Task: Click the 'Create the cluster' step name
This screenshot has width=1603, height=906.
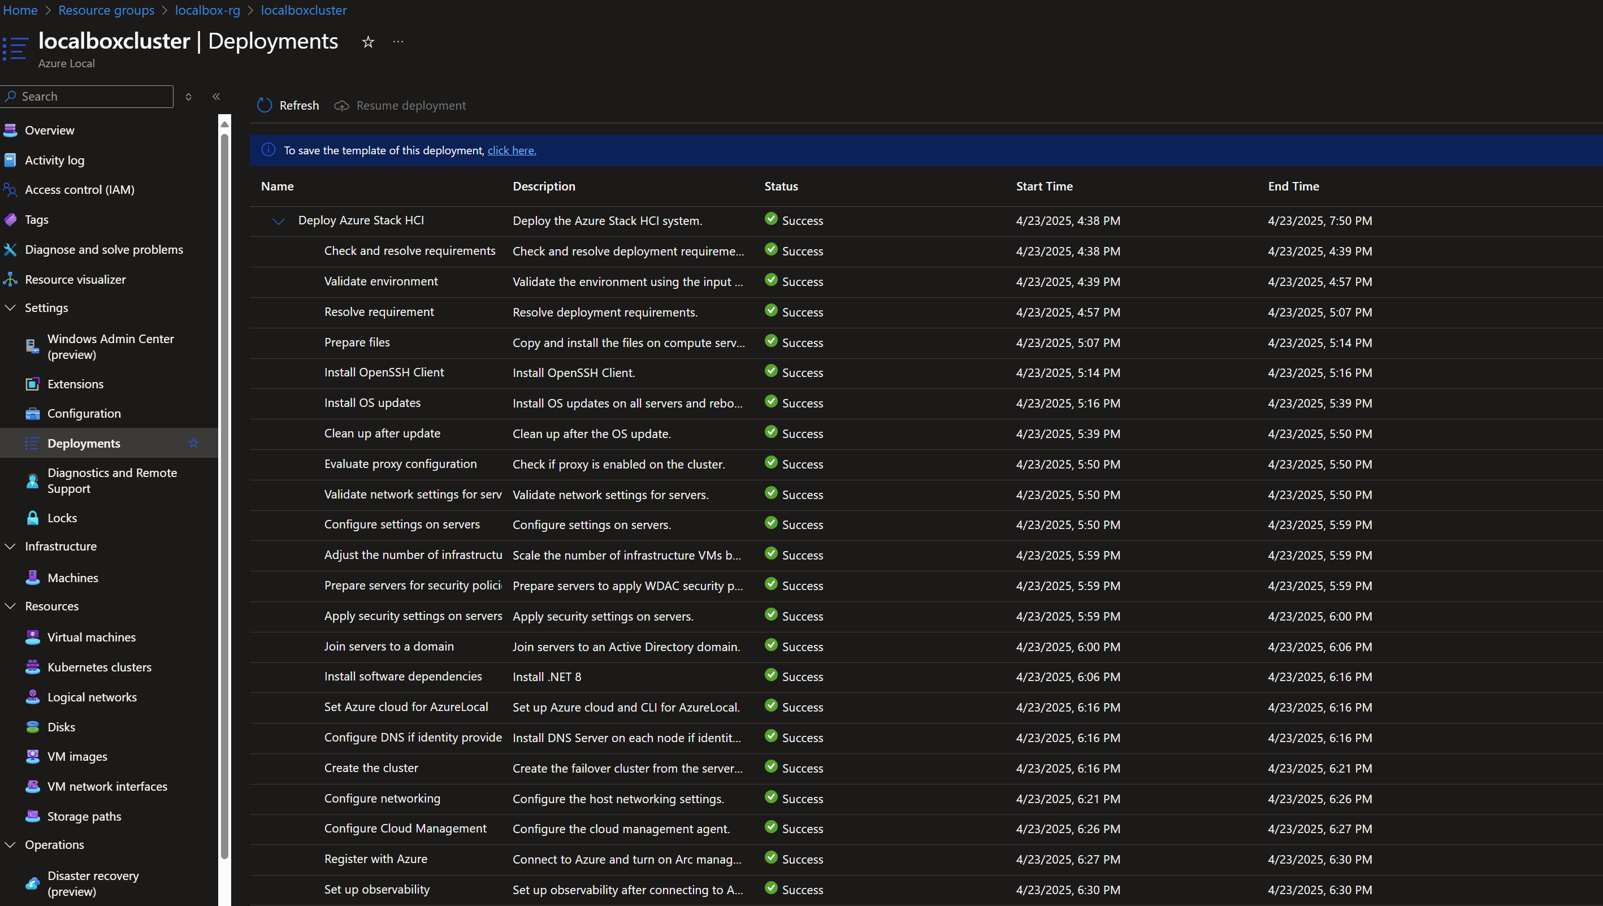Action: click(x=371, y=768)
